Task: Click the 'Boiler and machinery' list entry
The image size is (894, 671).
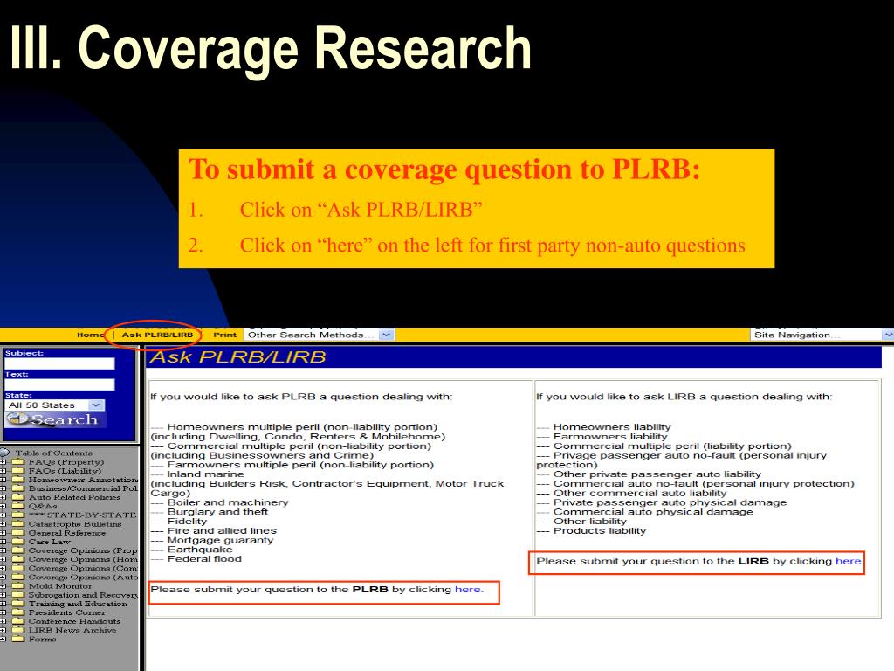Action: 228,502
